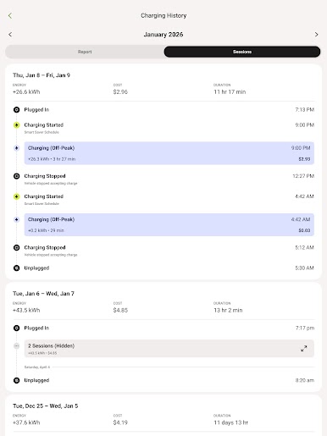Open the Off-Peak charging block costing $0.03
Viewport: 327px width, 436px height.
(x=169, y=224)
